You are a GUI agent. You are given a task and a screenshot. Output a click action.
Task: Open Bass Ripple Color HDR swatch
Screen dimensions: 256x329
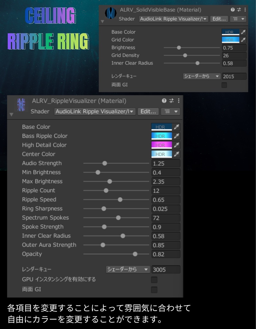tap(162, 136)
